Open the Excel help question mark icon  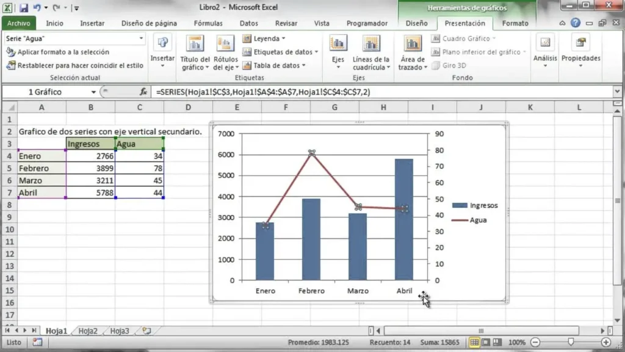pyautogui.click(x=576, y=23)
